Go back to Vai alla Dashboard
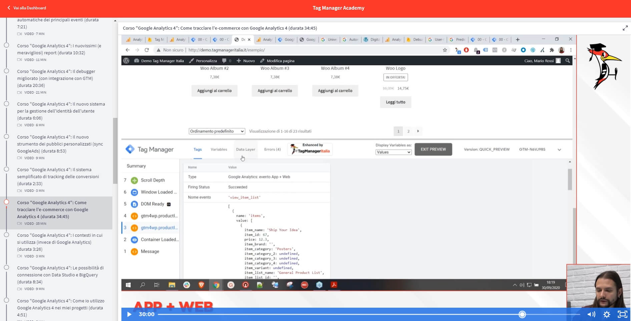Viewport: 631px width, 321px height. pos(27,8)
